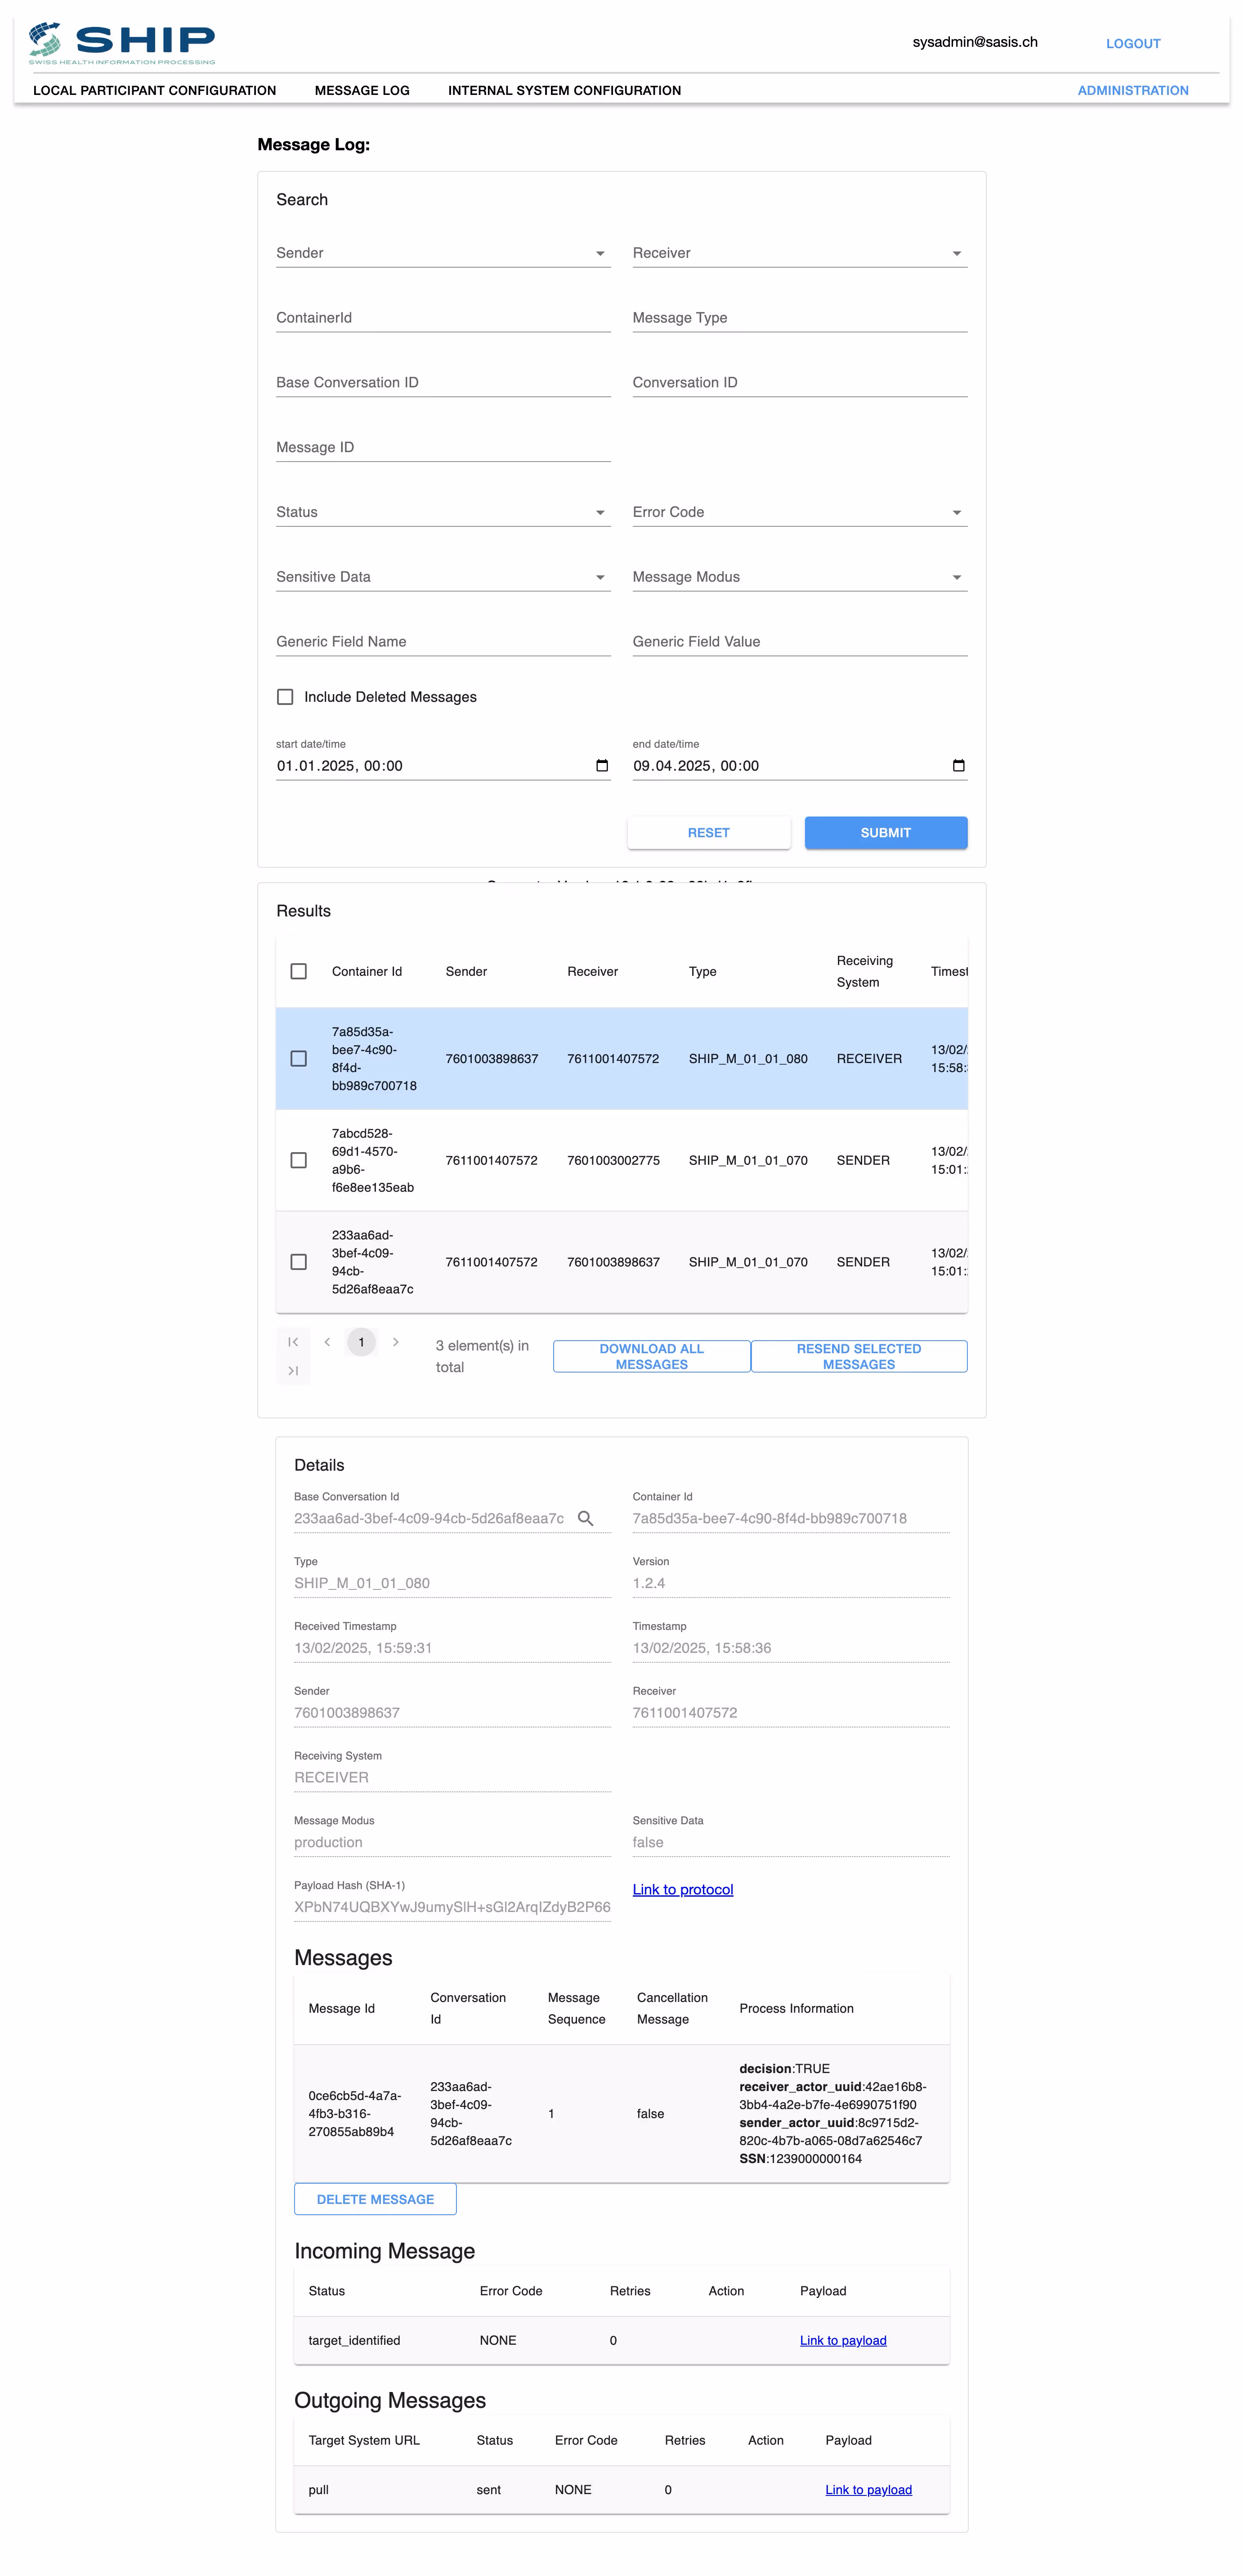Select page 1 in pagination

361,1342
